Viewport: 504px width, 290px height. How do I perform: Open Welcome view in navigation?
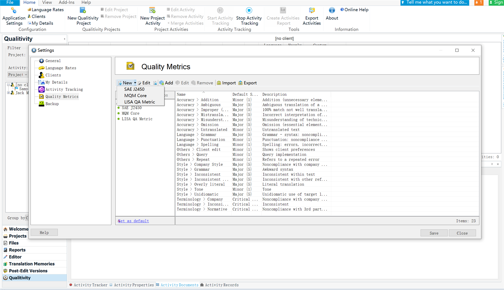pyautogui.click(x=16, y=229)
